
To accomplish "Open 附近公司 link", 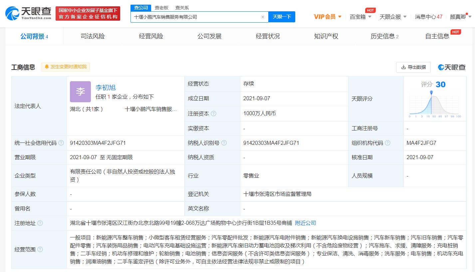I will (306, 223).
